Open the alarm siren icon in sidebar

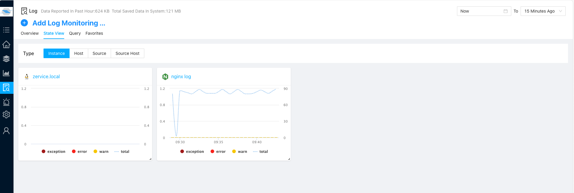click(x=6, y=102)
